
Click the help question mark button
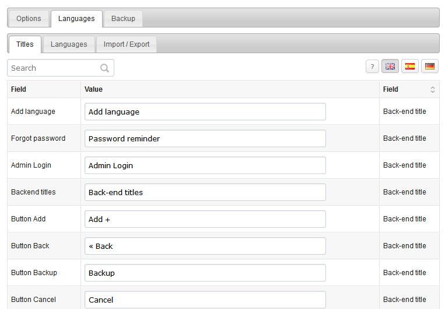pos(372,67)
